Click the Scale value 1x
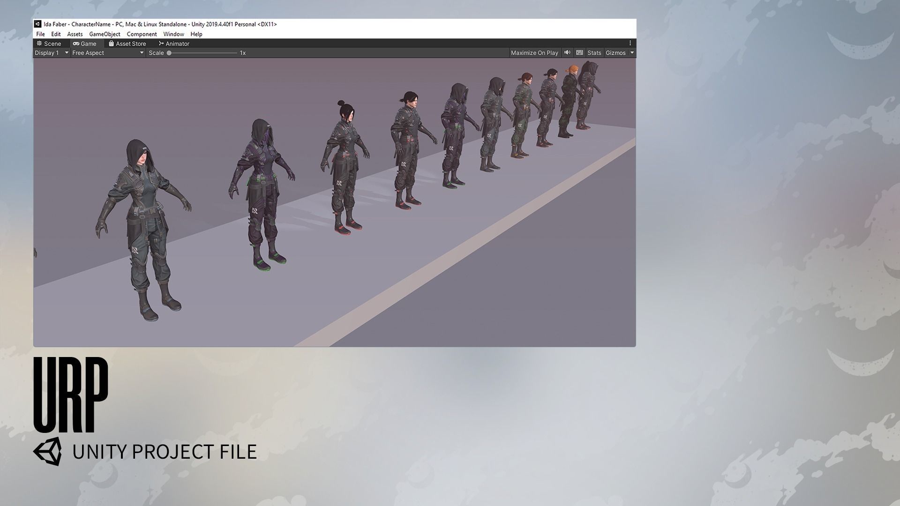 pos(243,53)
